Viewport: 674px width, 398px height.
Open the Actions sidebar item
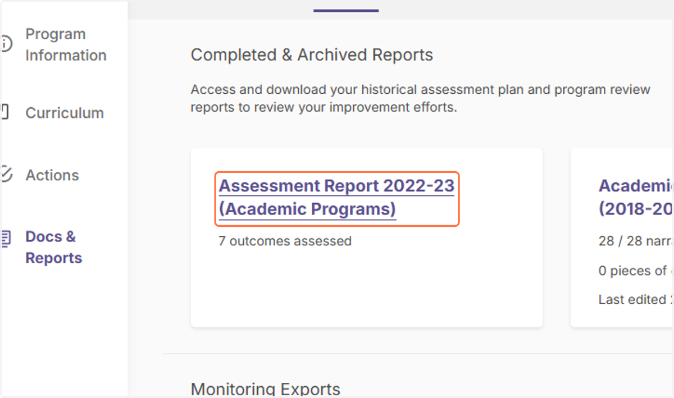pos(52,175)
